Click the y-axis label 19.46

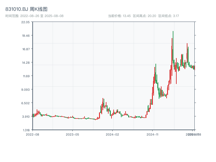(26, 35)
